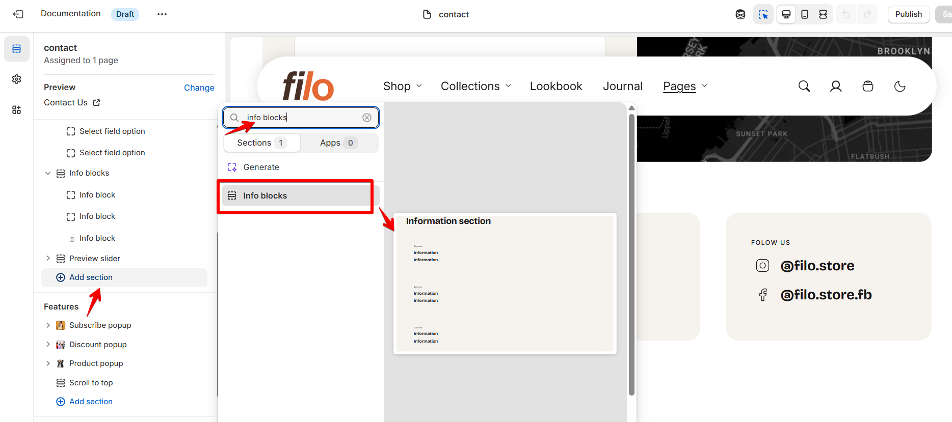Expand the Preview slider section chevron
This screenshot has height=422, width=952.
click(48, 259)
